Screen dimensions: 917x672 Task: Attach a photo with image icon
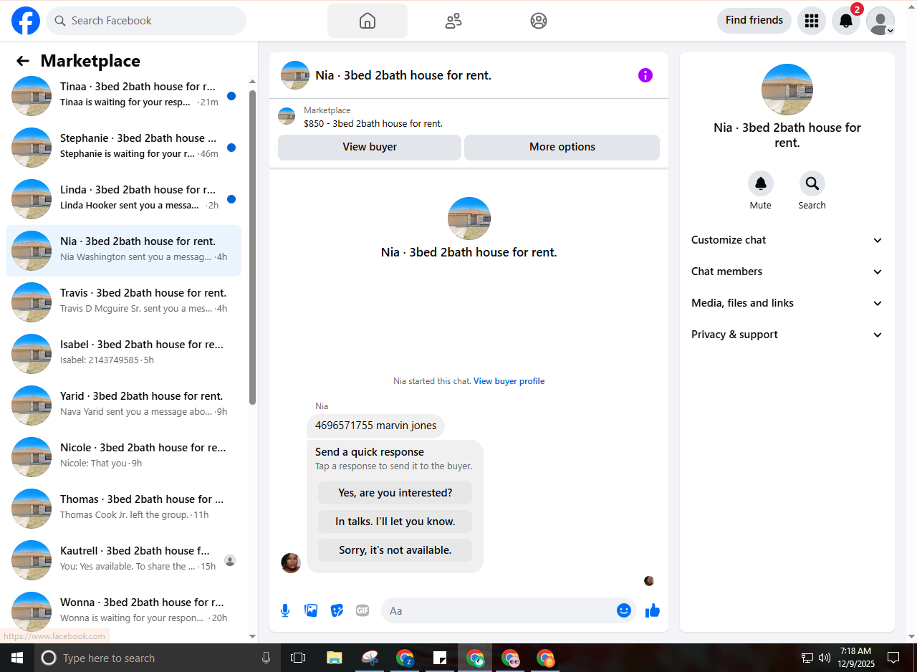[x=311, y=610]
